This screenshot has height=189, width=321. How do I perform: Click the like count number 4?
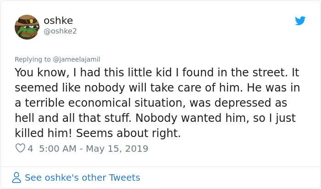[x=30, y=149]
